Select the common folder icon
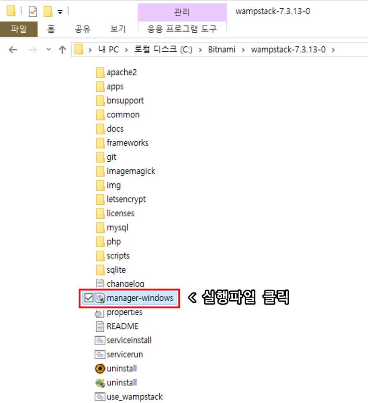368x403 pixels. pyautogui.click(x=100, y=115)
